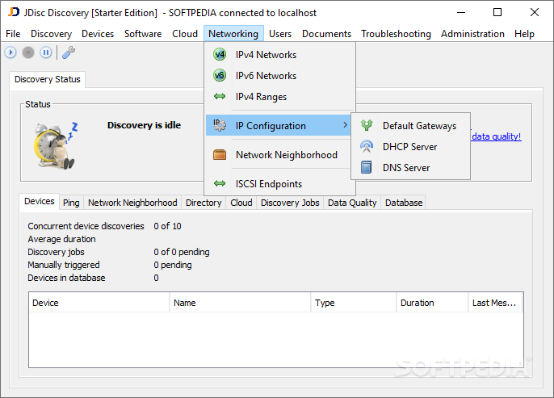Choose IPv4 Ranges menu entry

pos(280,96)
